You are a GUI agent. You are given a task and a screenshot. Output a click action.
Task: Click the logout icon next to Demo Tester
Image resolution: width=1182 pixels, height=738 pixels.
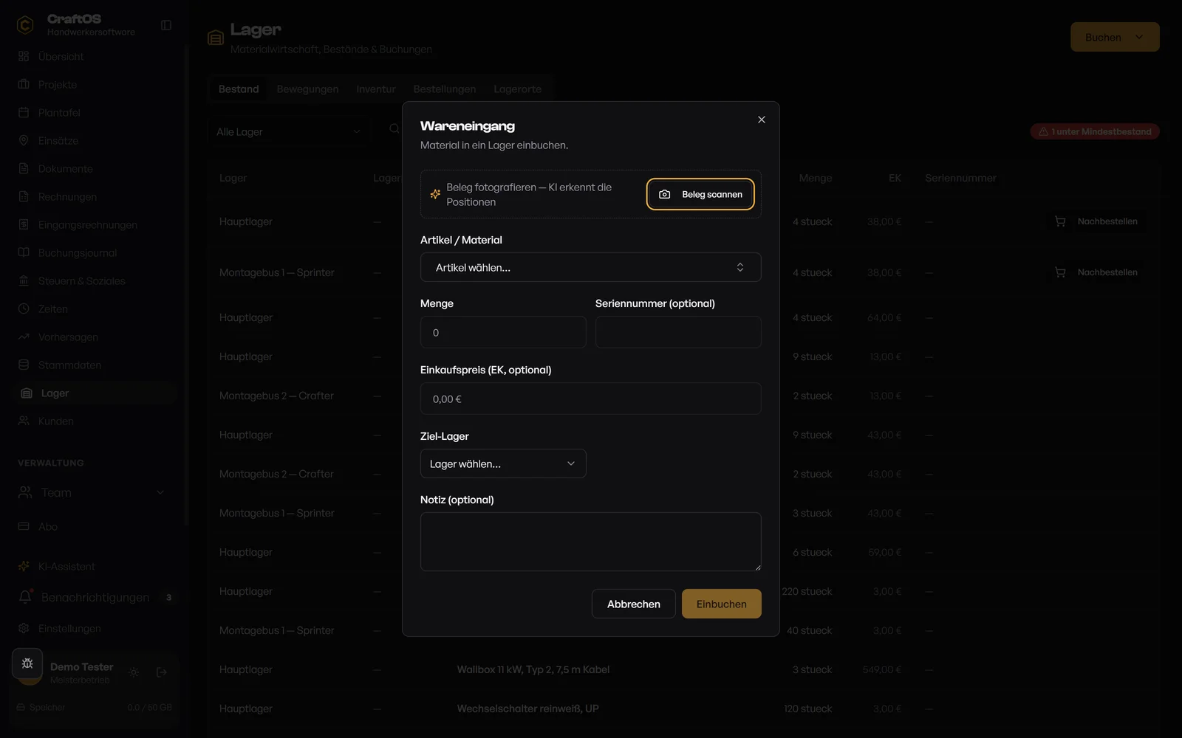point(162,672)
